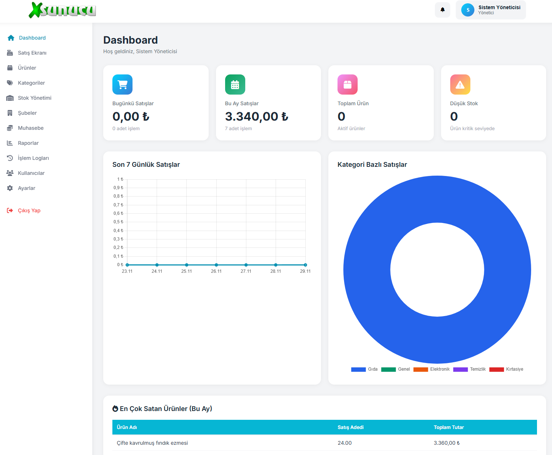552x455 pixels.
Task: Click the shopping cart icon for today's sales
Action: [x=122, y=85]
